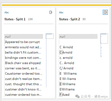The height and width of the screenshot is (101, 111).
Task: Select 'armrests would not ad...' value
Action: (x=24, y=47)
